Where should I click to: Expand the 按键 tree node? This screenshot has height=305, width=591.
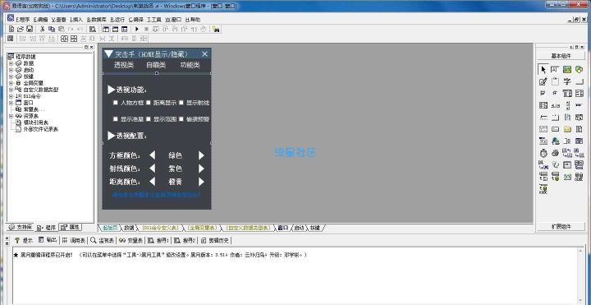[x=11, y=76]
